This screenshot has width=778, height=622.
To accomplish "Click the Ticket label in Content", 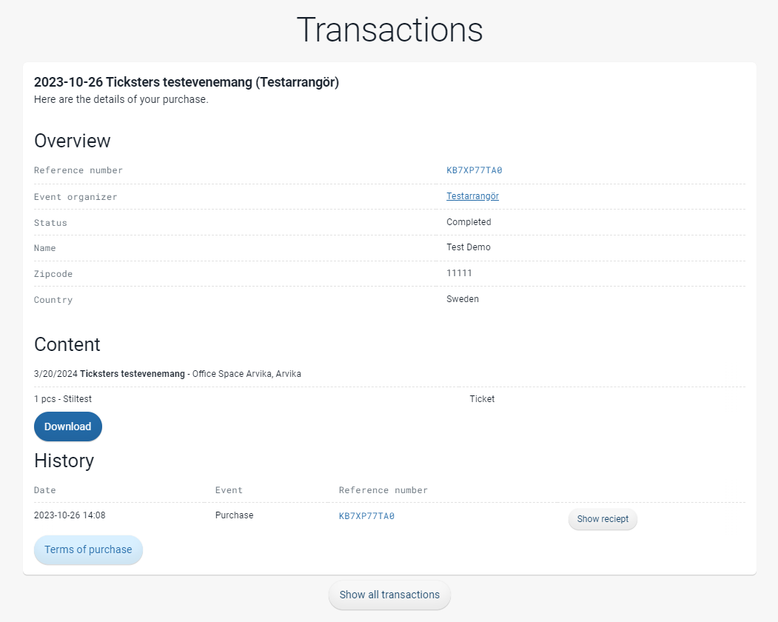I will [482, 398].
